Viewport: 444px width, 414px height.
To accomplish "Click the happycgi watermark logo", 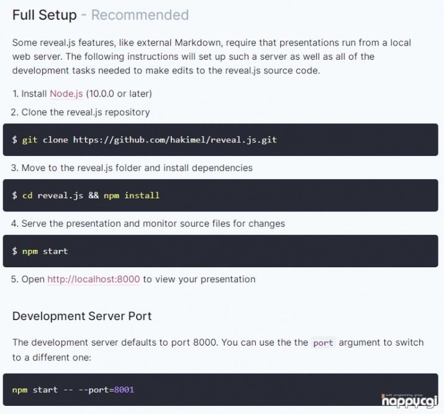I will point(409,400).
